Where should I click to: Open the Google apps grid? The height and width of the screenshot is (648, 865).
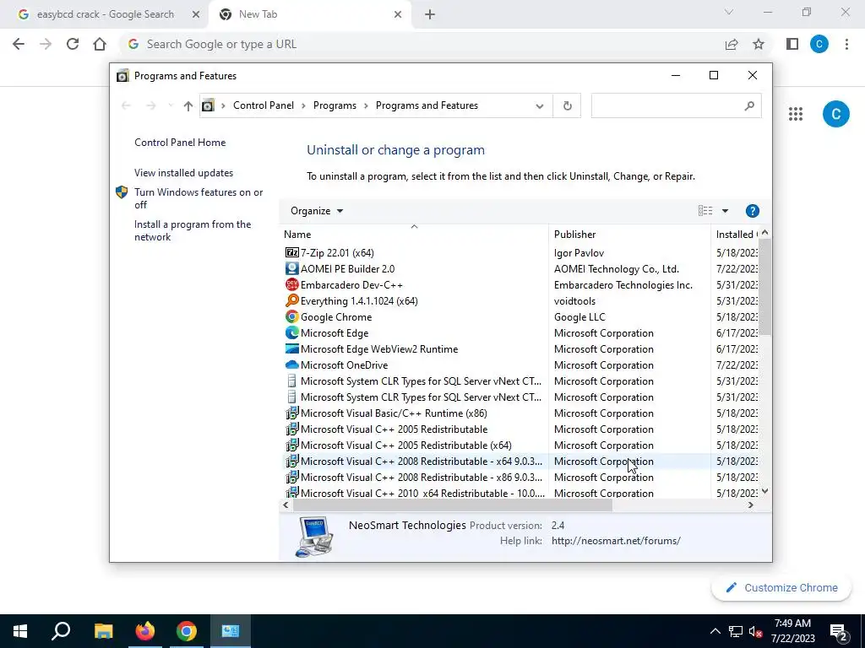pos(796,114)
